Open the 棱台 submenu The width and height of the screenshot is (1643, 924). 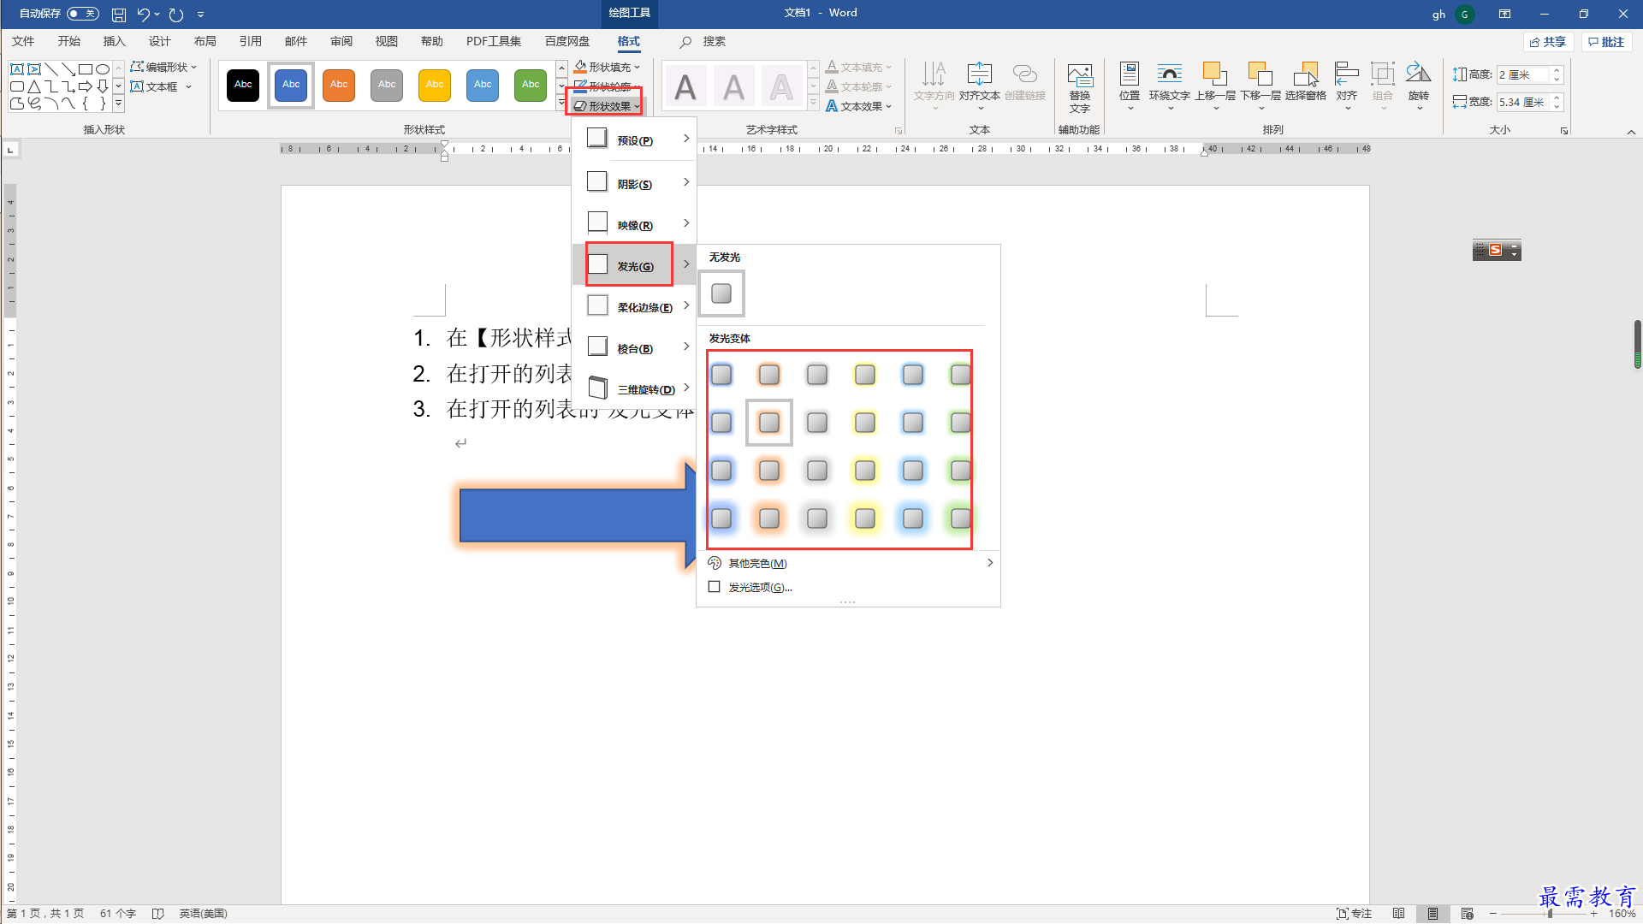(x=634, y=347)
